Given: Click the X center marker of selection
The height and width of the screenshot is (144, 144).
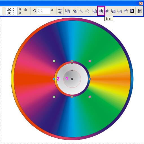Looking at the screenshot, I should 72,79.
